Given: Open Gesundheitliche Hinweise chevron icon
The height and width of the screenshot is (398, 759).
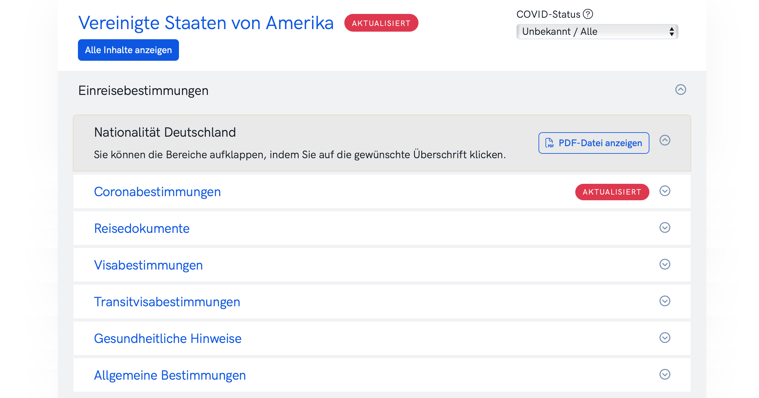Looking at the screenshot, I should (x=665, y=338).
